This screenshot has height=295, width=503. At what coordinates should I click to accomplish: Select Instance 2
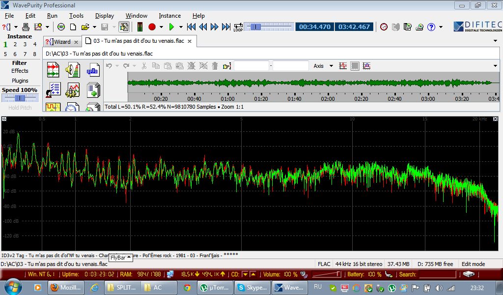tap(15, 44)
